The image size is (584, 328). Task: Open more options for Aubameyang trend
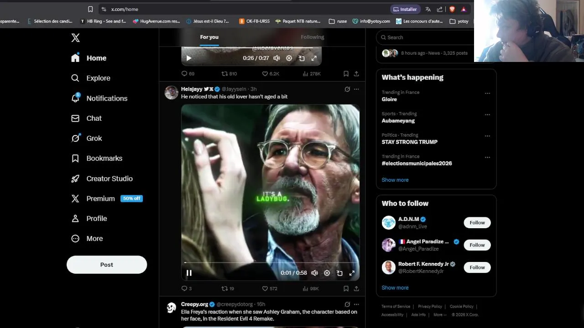487,114
